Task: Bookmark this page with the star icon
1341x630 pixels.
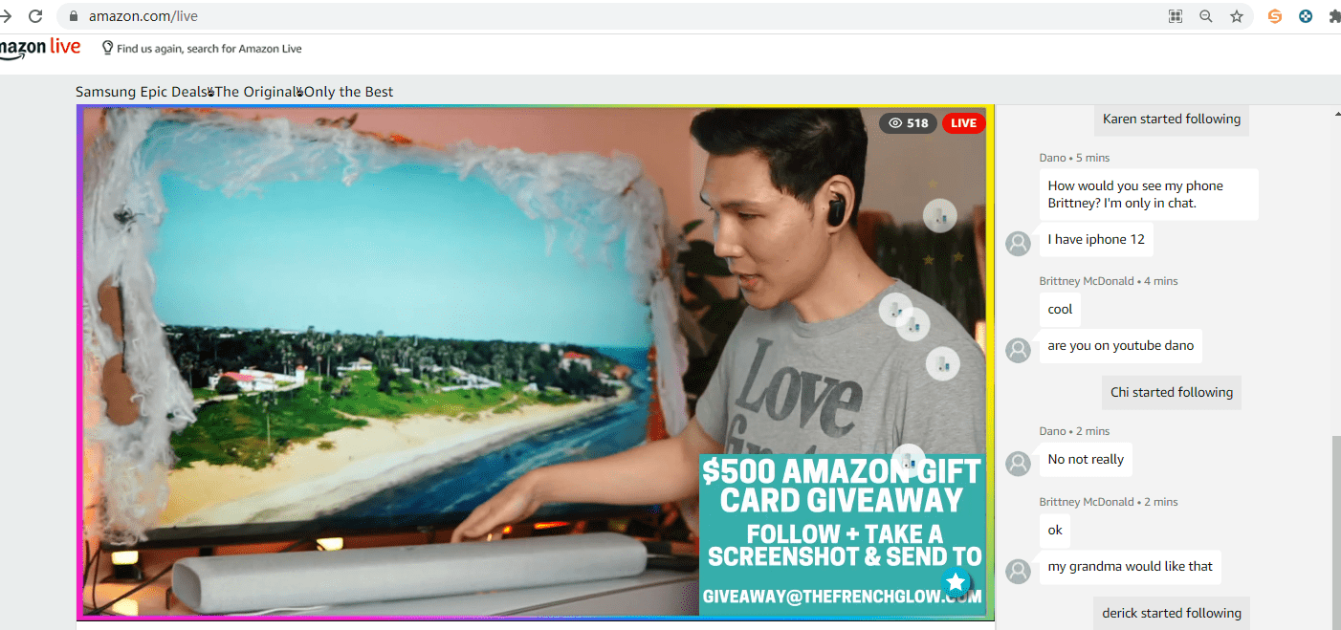Action: click(x=1237, y=16)
